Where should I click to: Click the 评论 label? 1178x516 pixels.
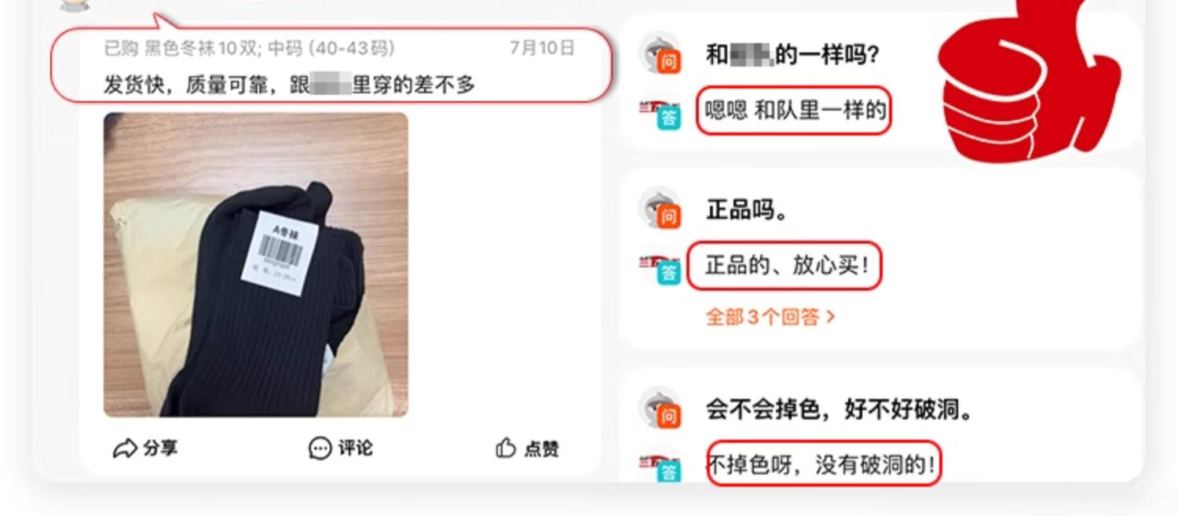[355, 449]
